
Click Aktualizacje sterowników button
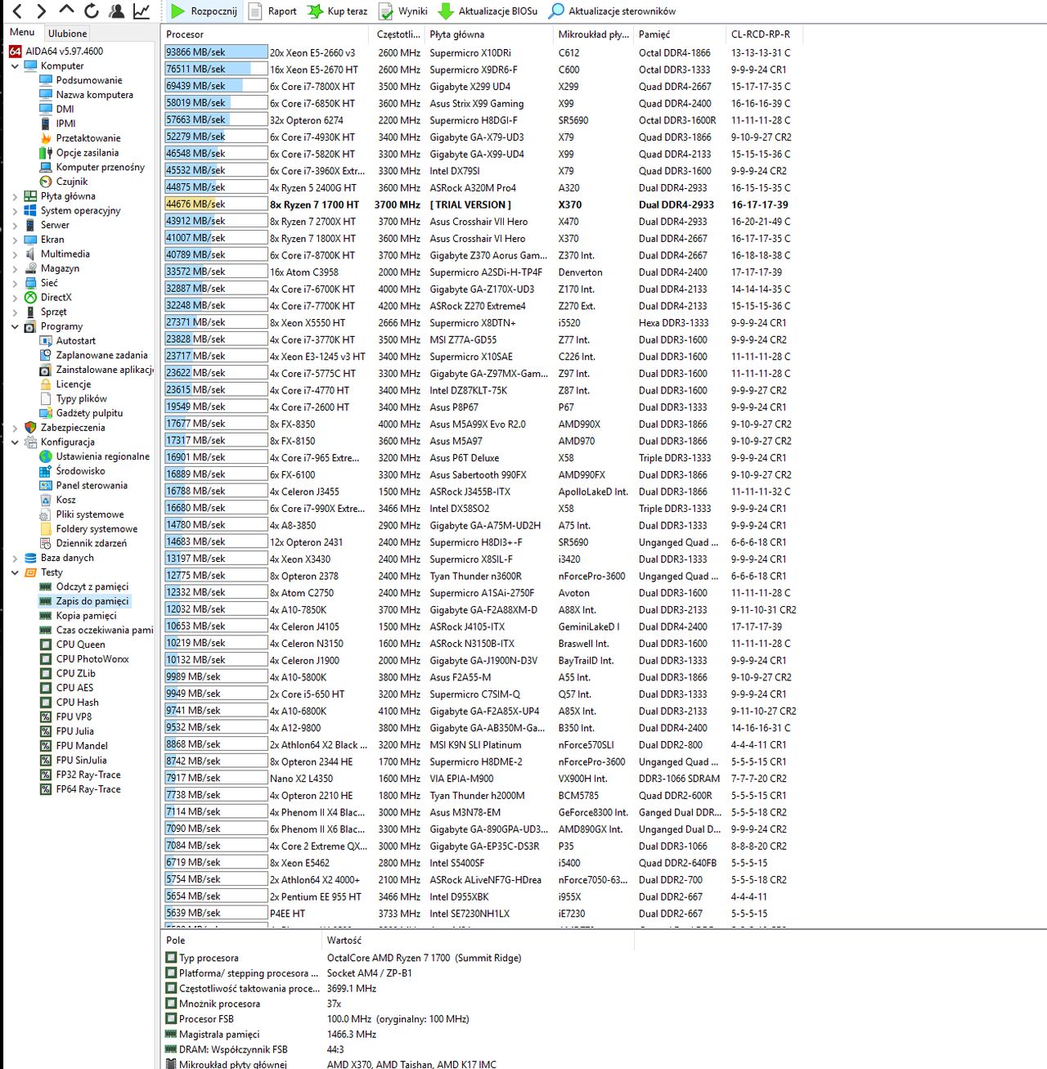coord(612,11)
